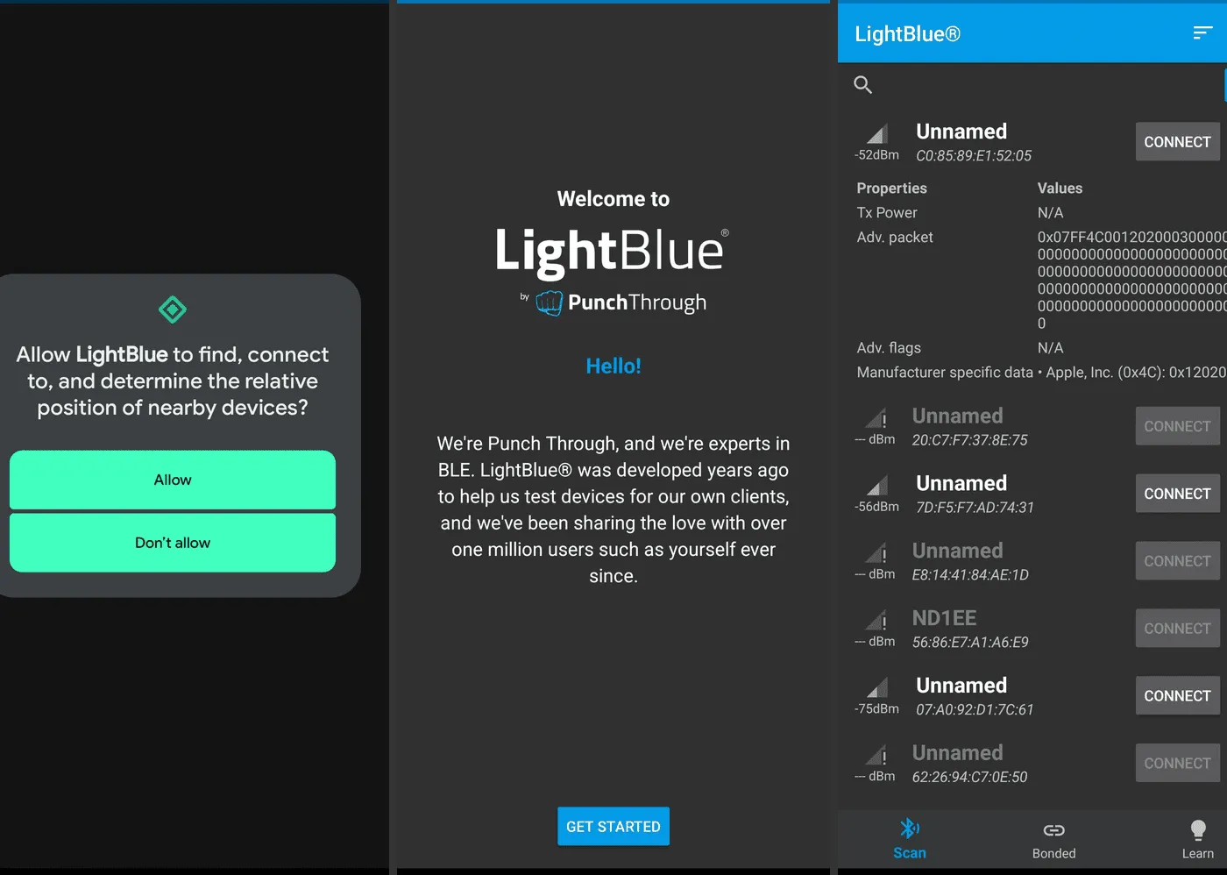Switch to the Bonded tab

[x=1053, y=839]
